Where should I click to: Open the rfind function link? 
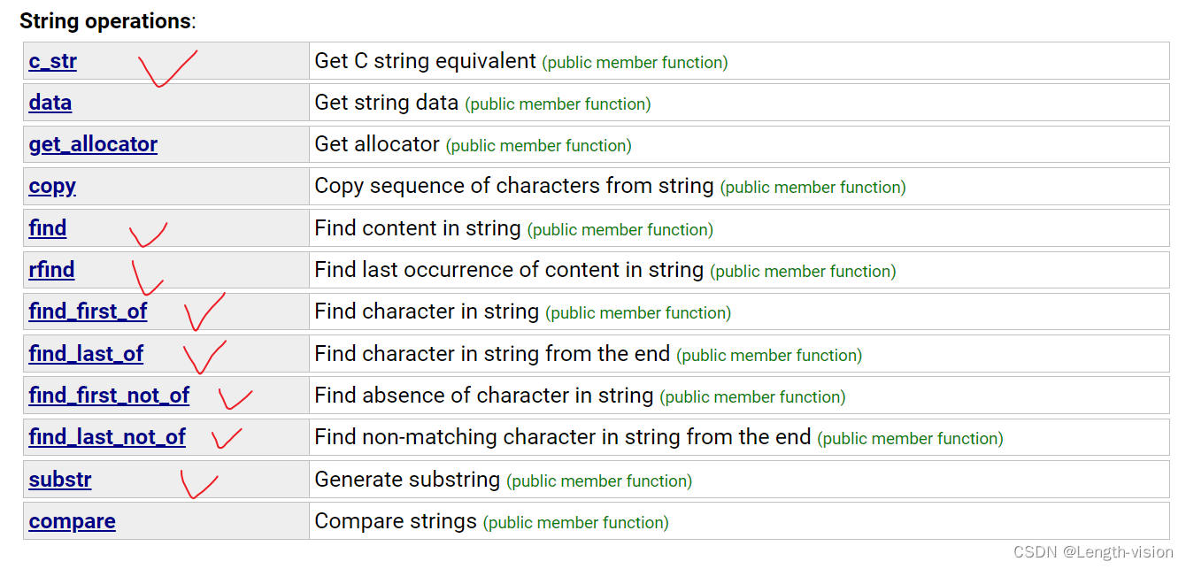point(51,270)
